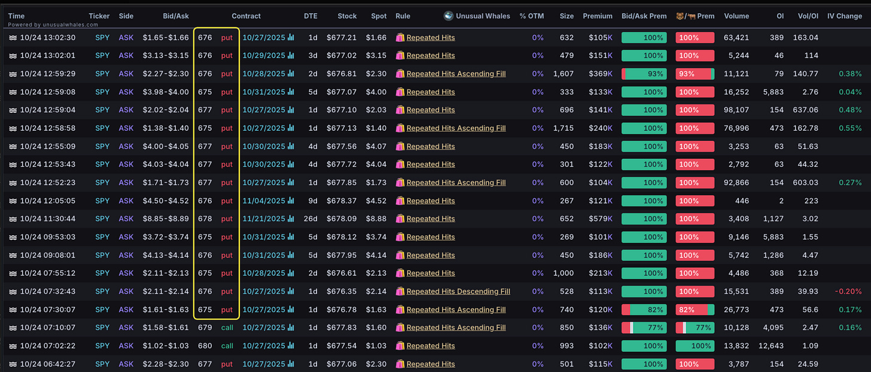Viewport: 871px width, 372px height.
Task: Click the % OTM column header
Action: coord(531,16)
